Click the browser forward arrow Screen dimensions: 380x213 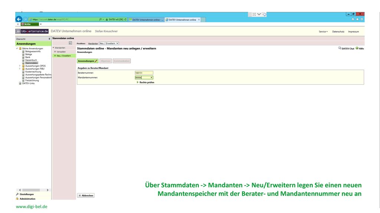[x=25, y=19]
